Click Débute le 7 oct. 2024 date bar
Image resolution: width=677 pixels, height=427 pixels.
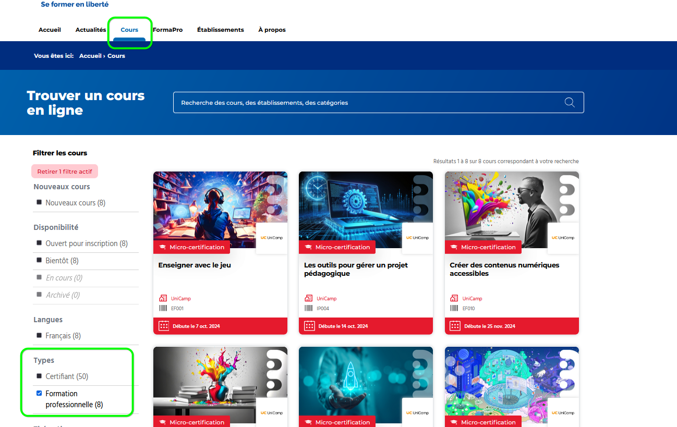pyautogui.click(x=220, y=326)
